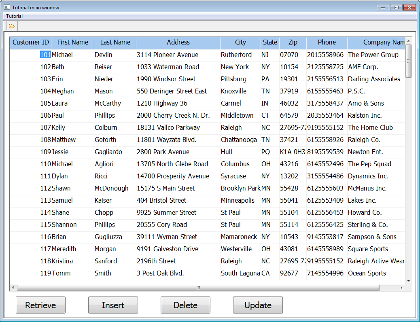Click the horizontal scrollbar right arrow

[x=401, y=288]
